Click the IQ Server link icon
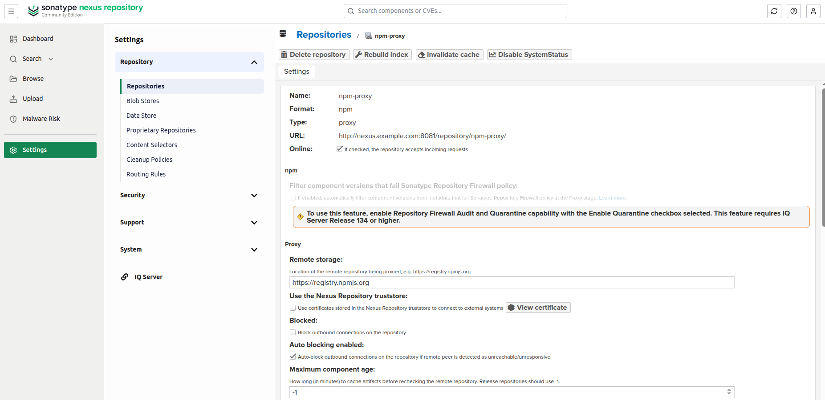 (125, 277)
